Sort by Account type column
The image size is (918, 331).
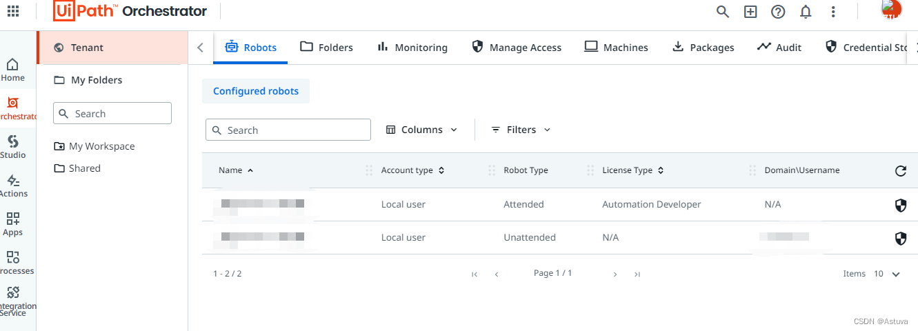pyautogui.click(x=412, y=170)
